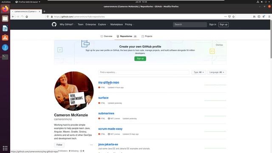Image resolution: width=272 pixels, height=153 pixels.
Task: Open the clock and calendar in the top bar
Action: tap(141, 2)
